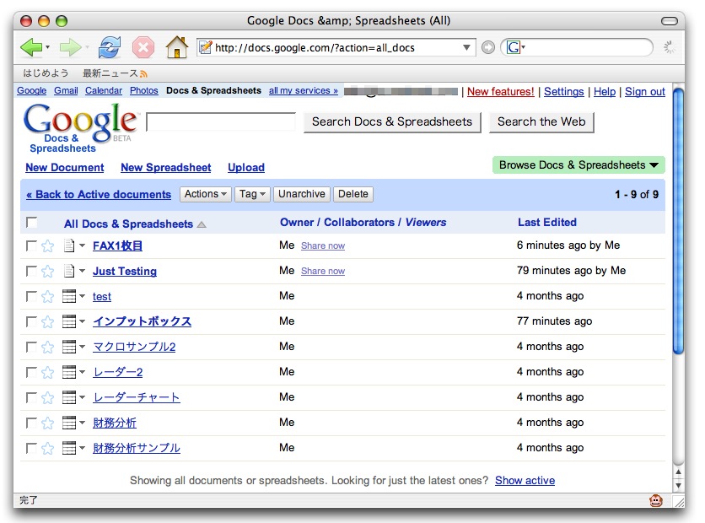
Task: Click the browser Back arrow button
Action: pyautogui.click(x=31, y=47)
